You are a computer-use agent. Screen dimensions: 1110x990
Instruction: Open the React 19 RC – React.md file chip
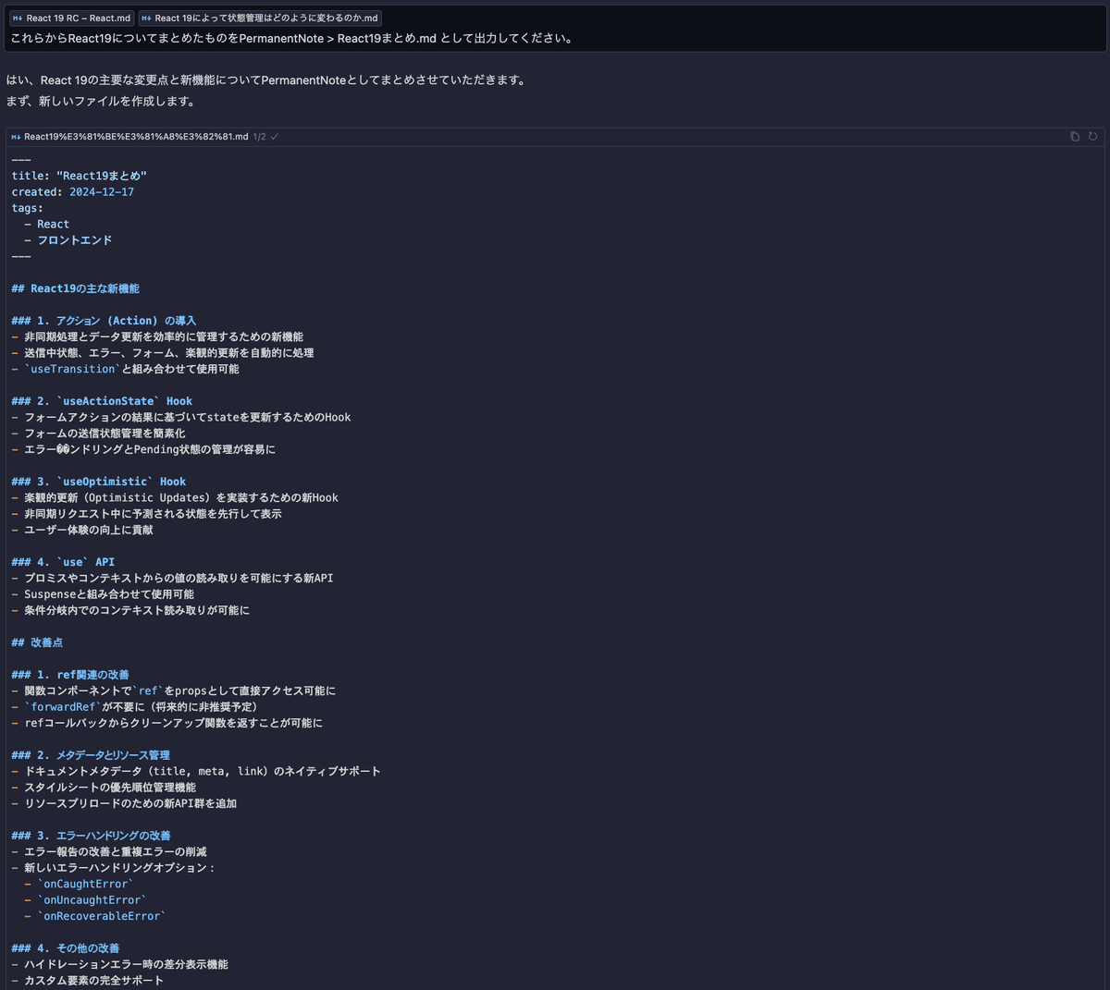72,18
